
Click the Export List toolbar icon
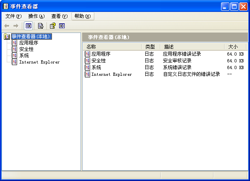pos(40,26)
